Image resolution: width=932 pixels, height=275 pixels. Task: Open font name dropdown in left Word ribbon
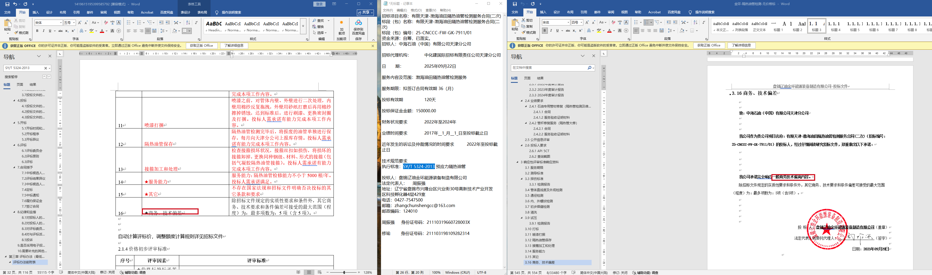(61, 23)
